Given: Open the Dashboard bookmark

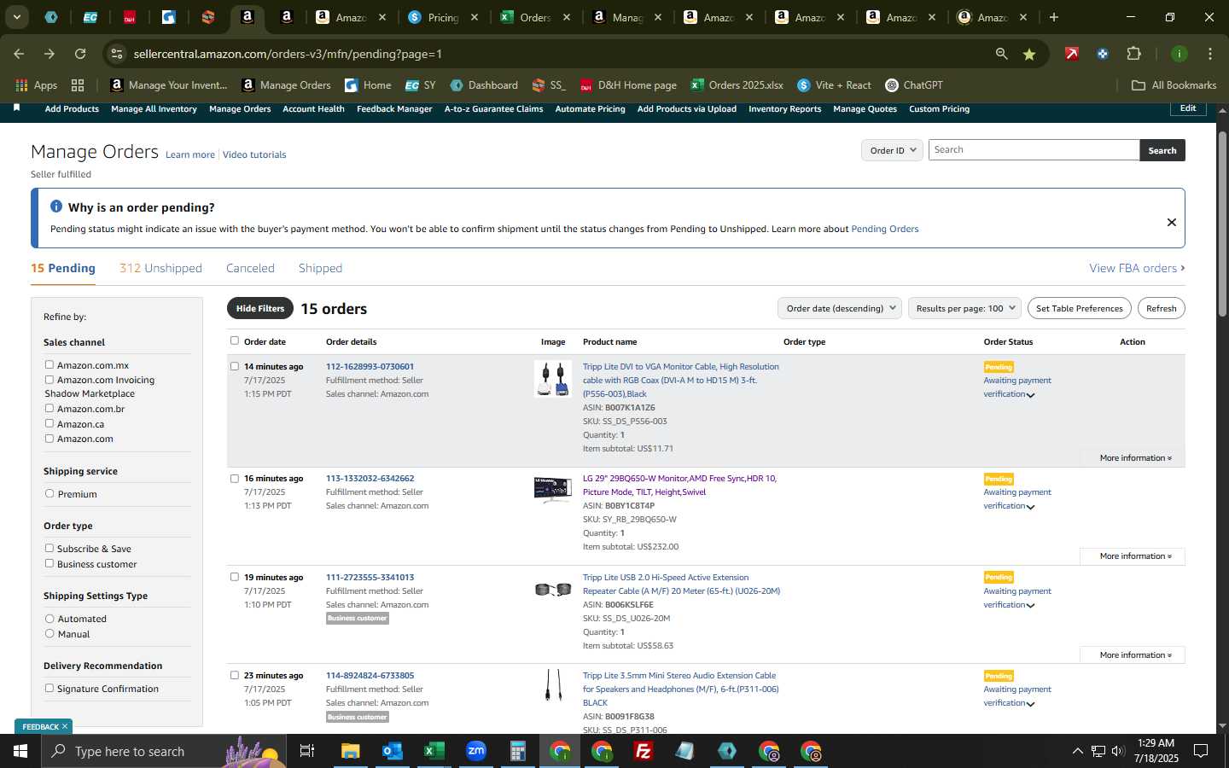Looking at the screenshot, I should point(484,85).
